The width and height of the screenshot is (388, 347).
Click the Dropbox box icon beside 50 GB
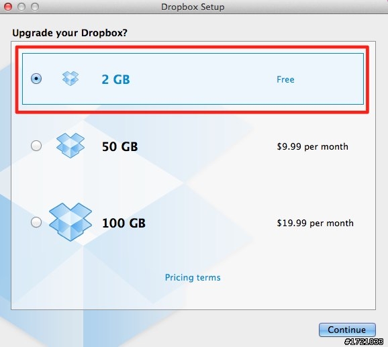(x=70, y=146)
